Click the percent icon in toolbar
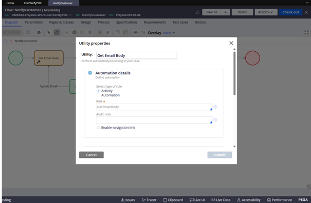 pos(143,32)
